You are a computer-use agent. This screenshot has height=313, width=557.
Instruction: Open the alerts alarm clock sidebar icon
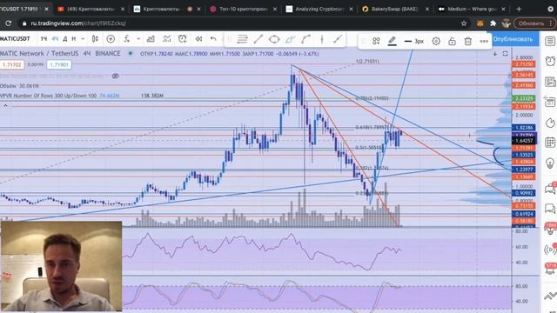(x=550, y=62)
